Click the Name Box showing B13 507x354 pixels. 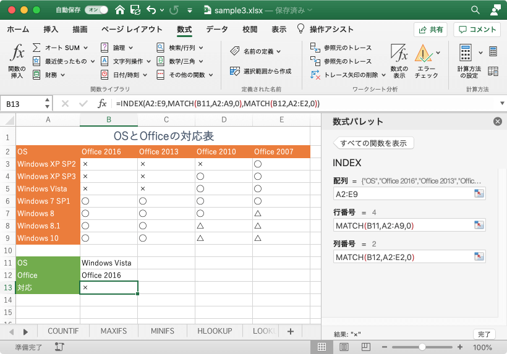22,104
